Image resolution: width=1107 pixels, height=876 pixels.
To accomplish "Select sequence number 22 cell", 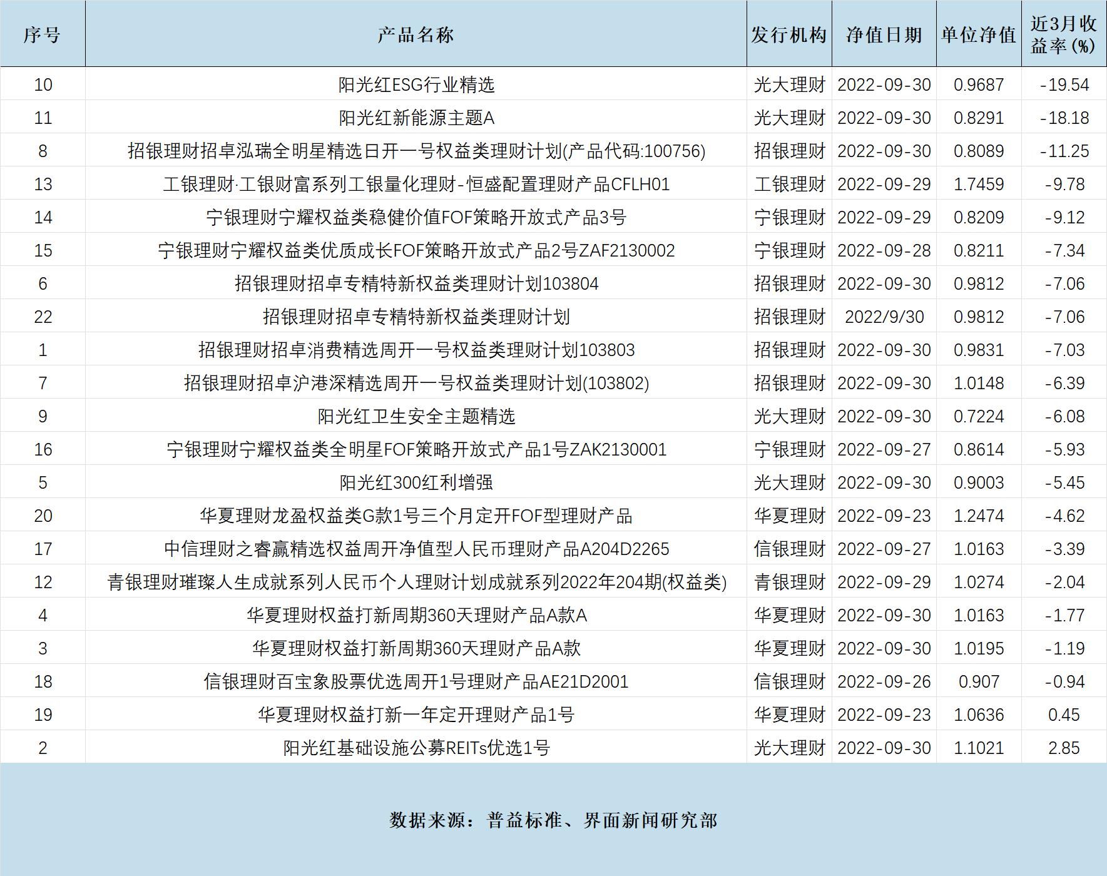I will pyautogui.click(x=43, y=317).
